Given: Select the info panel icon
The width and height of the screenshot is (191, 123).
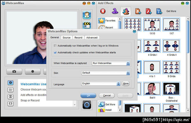Looking at the screenshot, I should (x=11, y=83).
